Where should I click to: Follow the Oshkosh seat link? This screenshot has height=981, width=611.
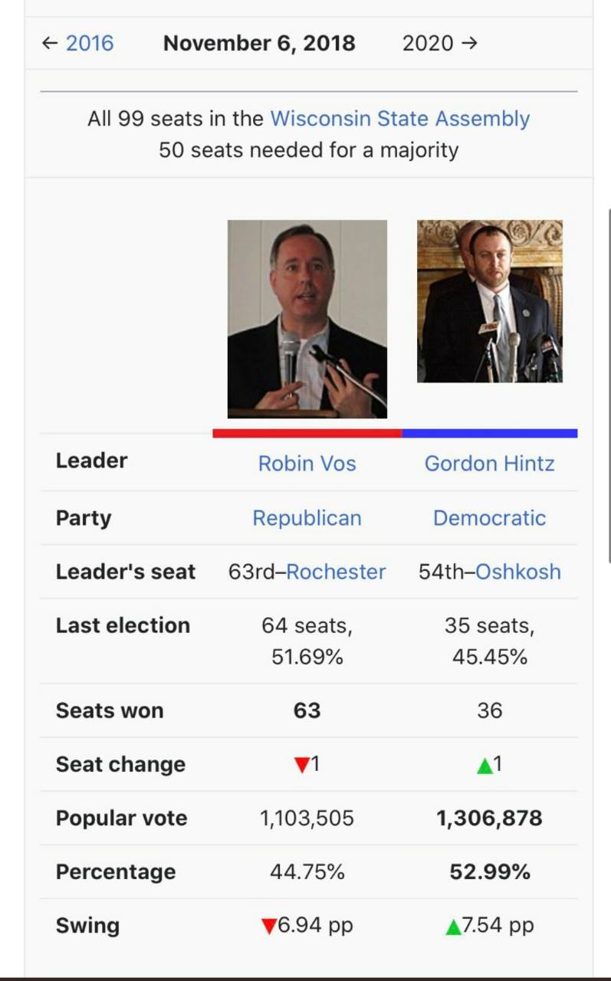518,572
